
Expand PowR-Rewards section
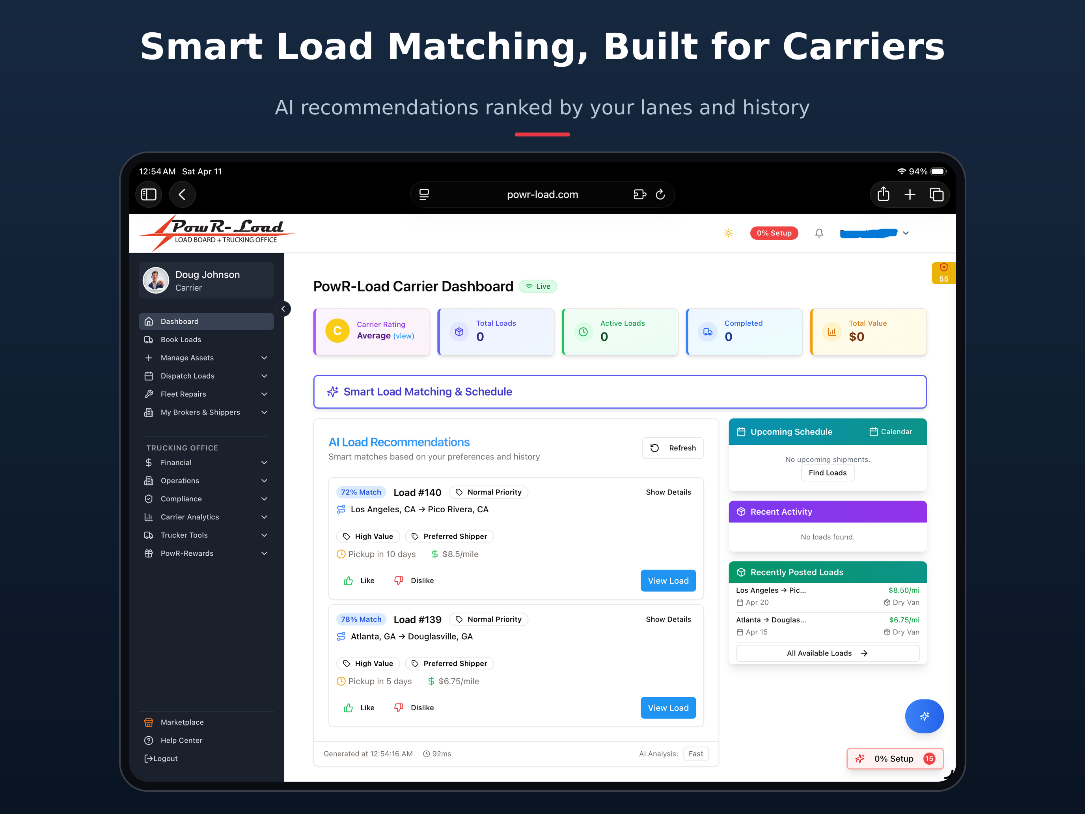[206, 553]
